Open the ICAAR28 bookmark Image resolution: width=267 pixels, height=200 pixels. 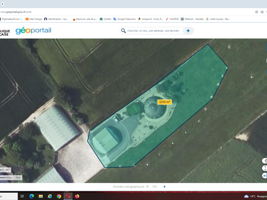click(172, 19)
